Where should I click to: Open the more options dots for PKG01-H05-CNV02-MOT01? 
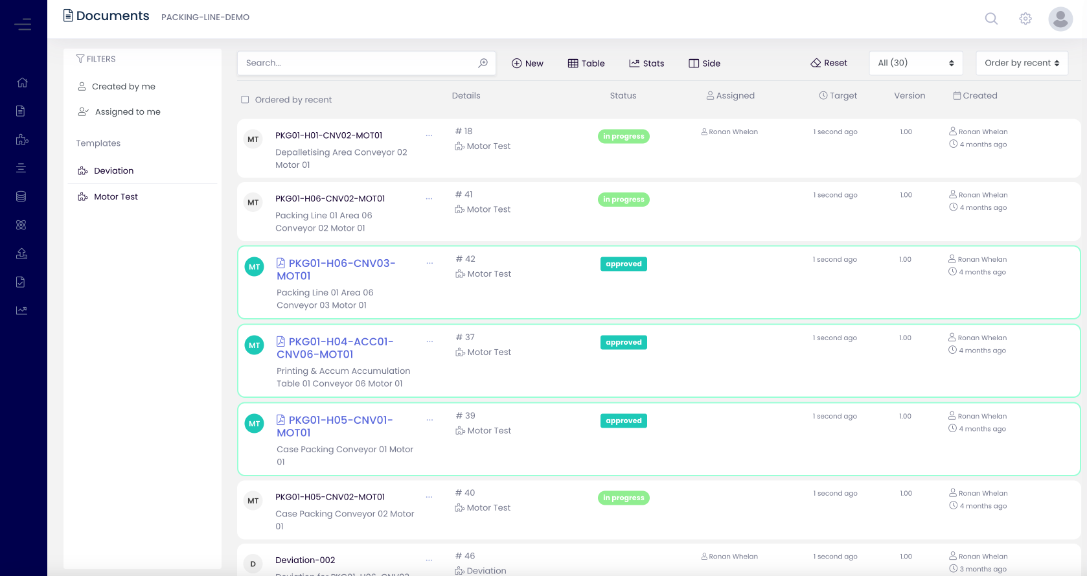tap(429, 497)
